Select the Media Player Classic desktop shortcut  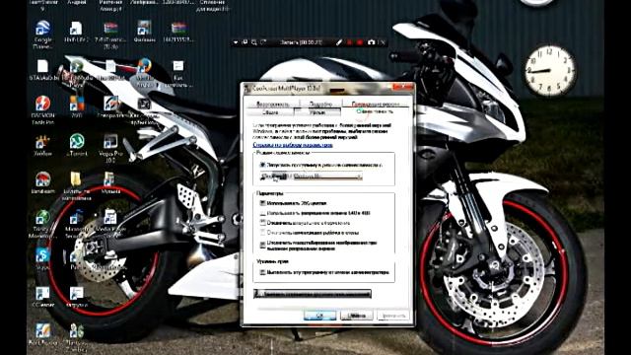click(110, 222)
